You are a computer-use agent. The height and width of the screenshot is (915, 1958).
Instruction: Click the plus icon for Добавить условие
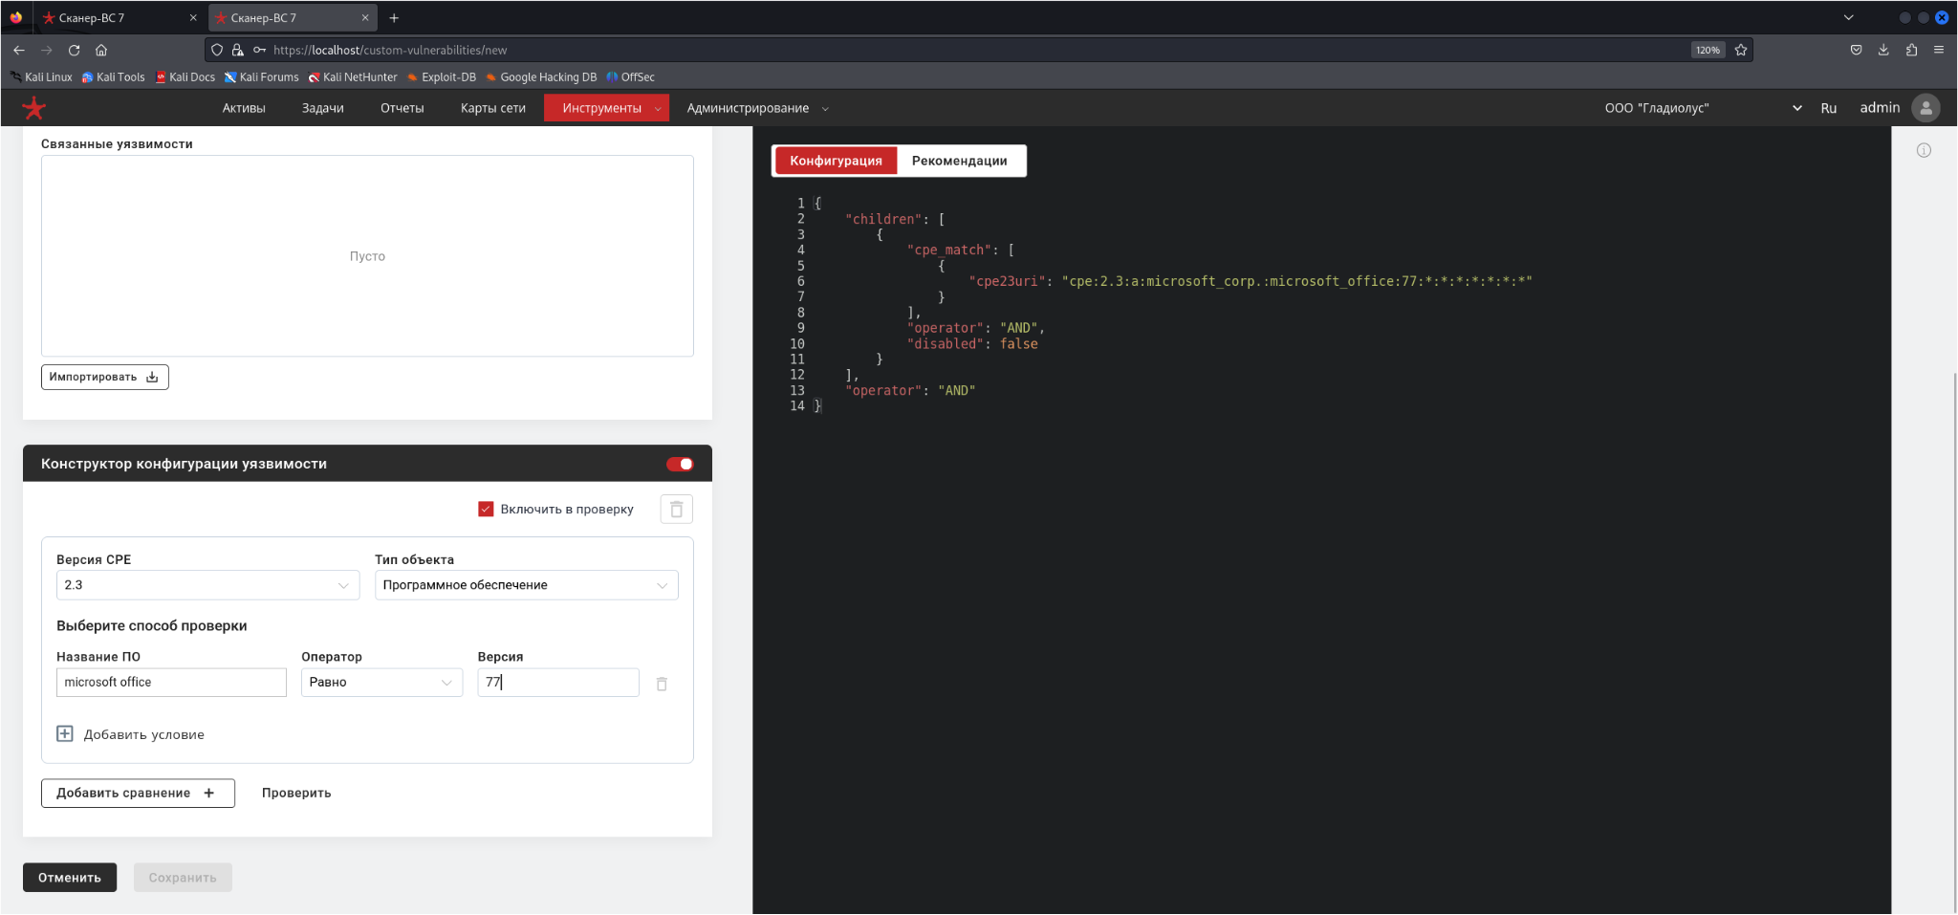tap(65, 733)
